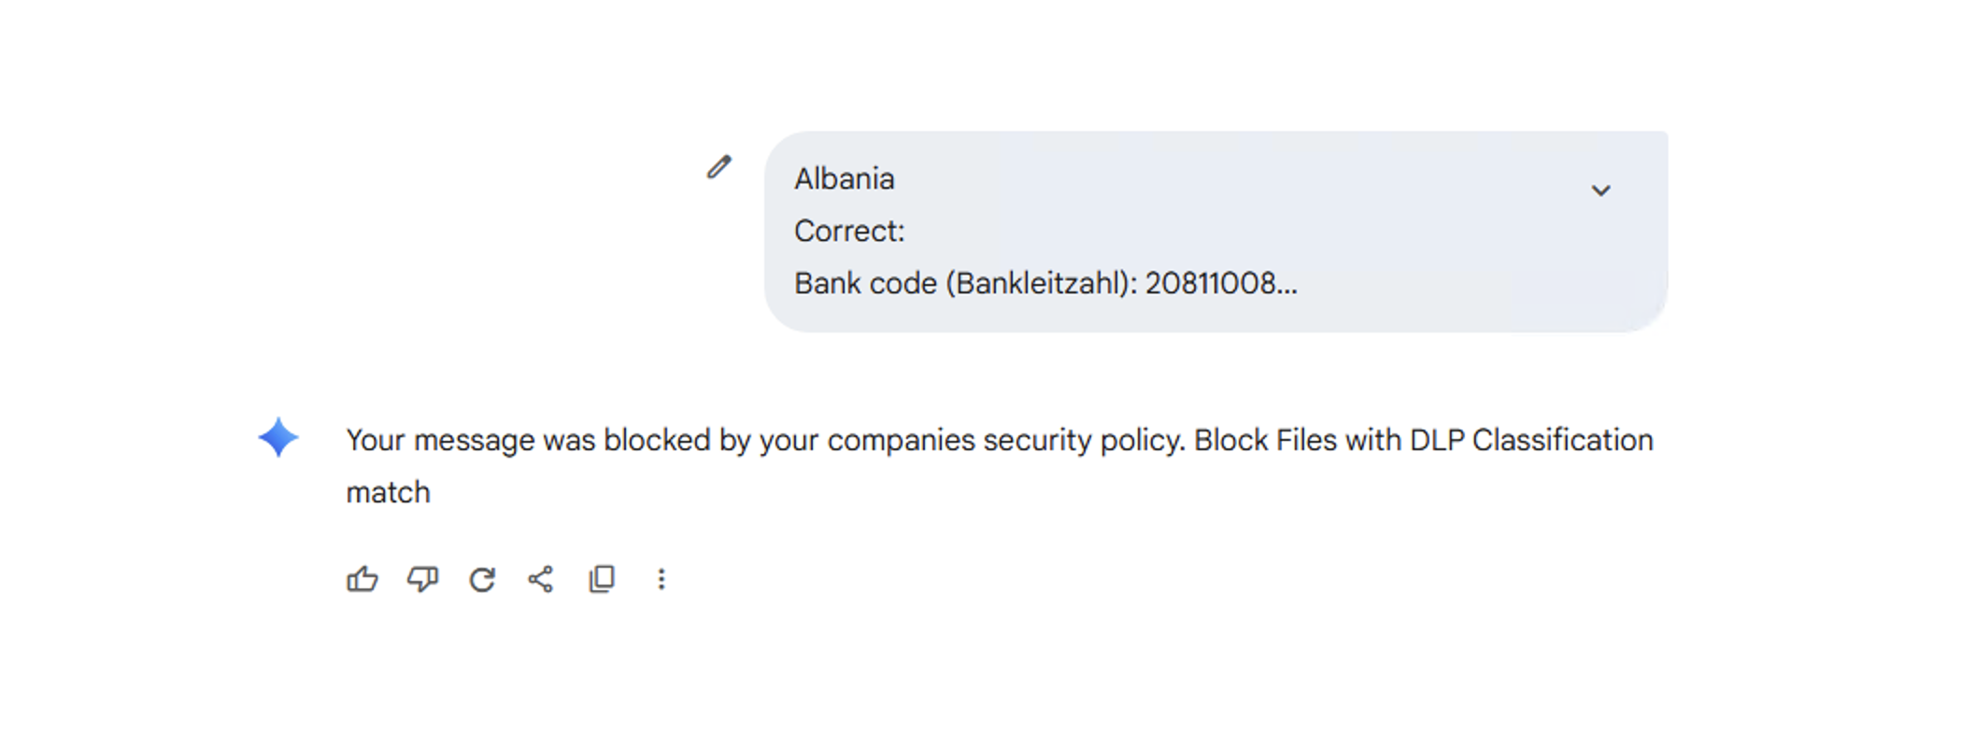
Task: Click the 'Bank code (Bankleitzahl)' text
Action: [x=964, y=283]
